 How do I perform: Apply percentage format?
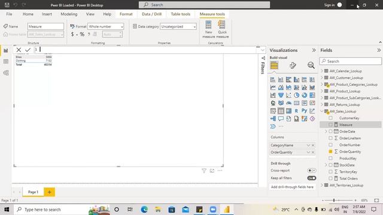click(x=82, y=35)
